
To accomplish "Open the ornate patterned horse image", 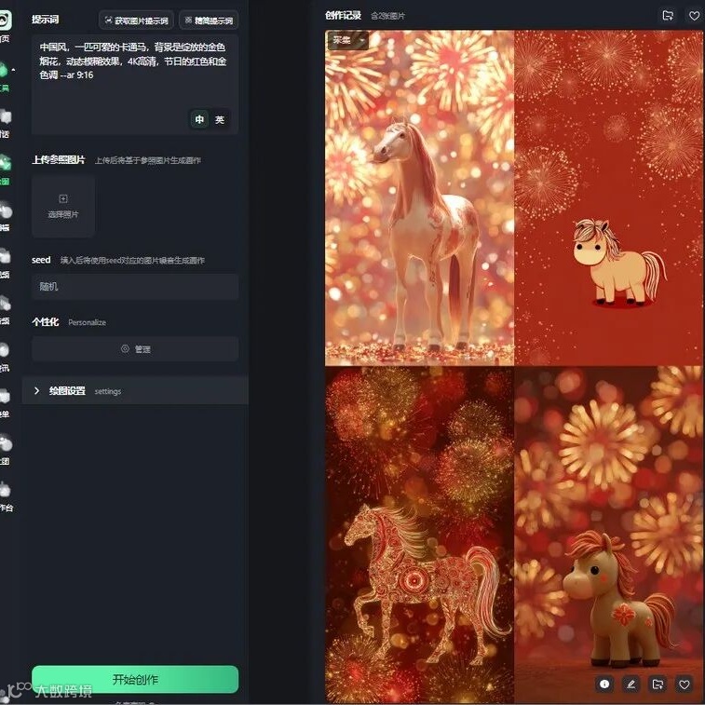I will pos(419,536).
